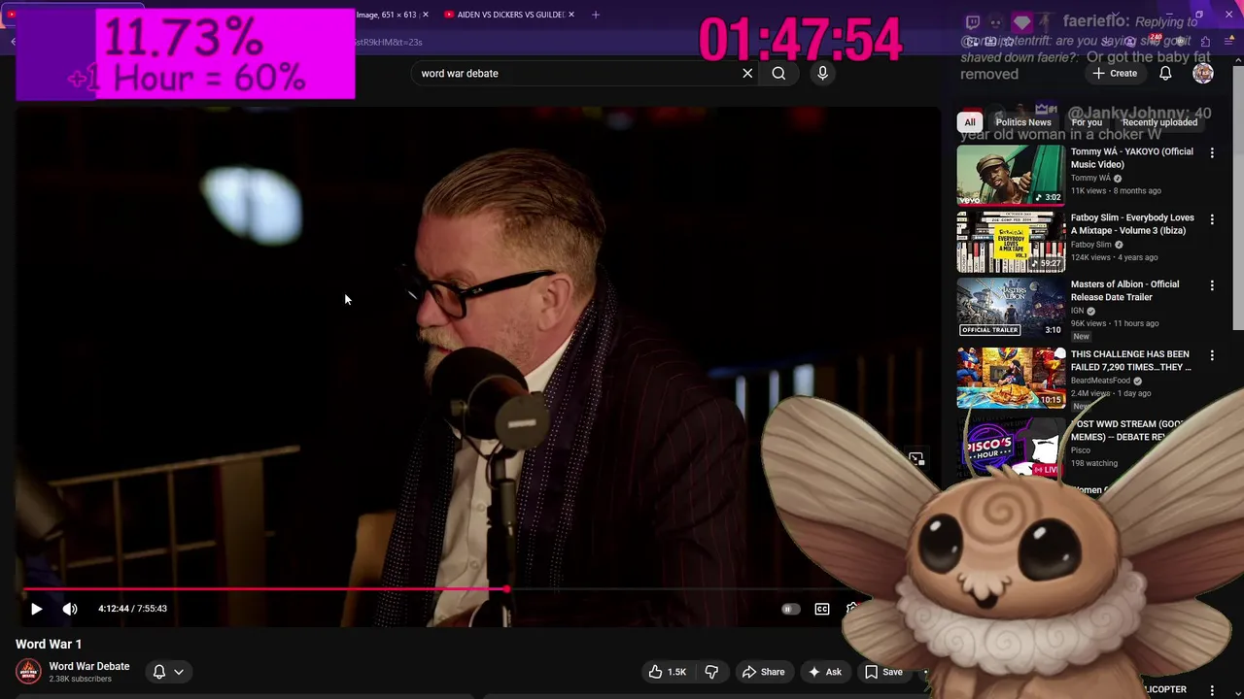Click the 'Word War 1' video title
Viewport: 1244px width, 699px height.
[x=49, y=644]
